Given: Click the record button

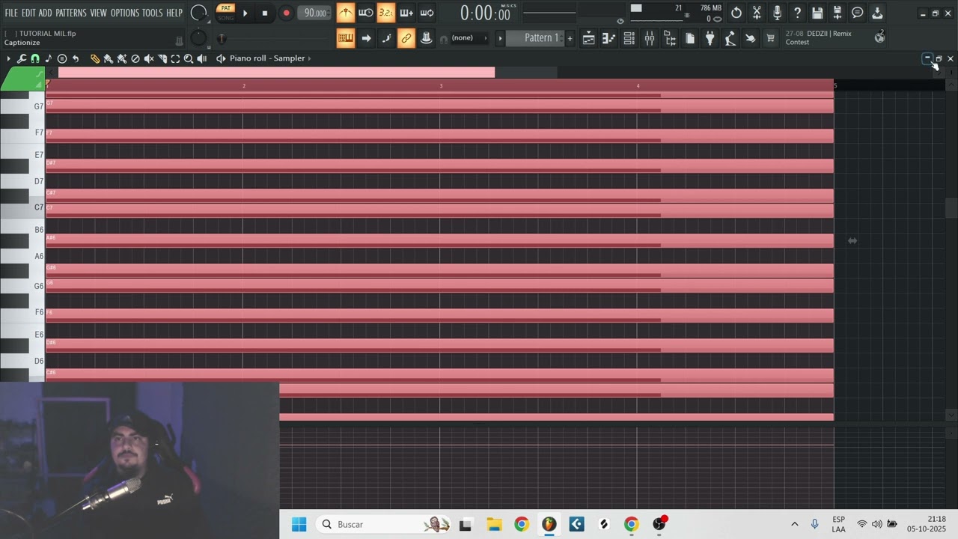Looking at the screenshot, I should click(x=286, y=13).
